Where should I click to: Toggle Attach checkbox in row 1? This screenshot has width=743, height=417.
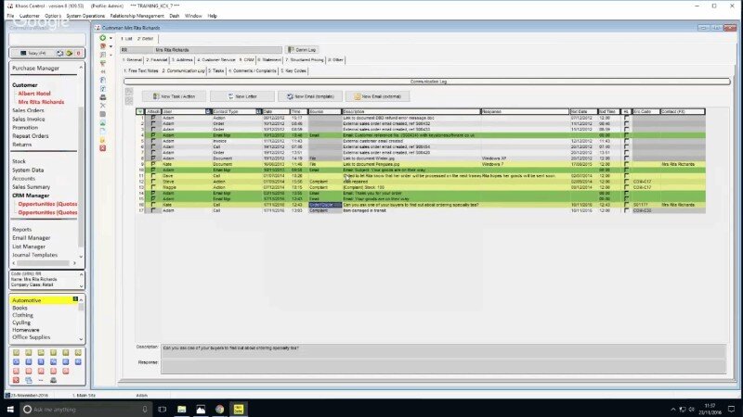click(x=153, y=118)
